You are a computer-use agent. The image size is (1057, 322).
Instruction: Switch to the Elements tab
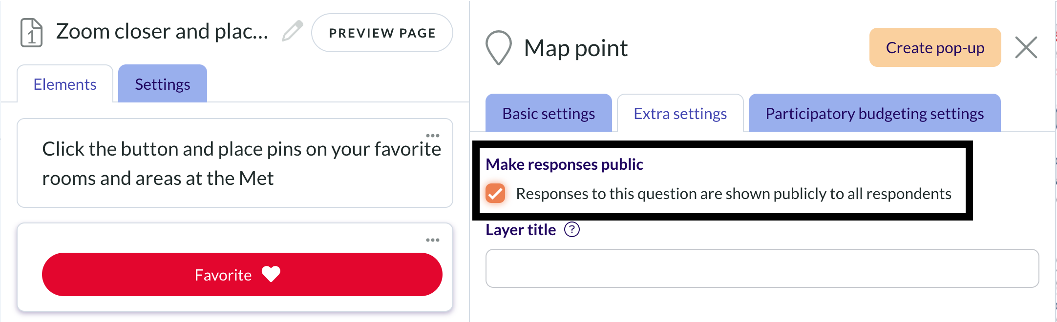click(65, 84)
